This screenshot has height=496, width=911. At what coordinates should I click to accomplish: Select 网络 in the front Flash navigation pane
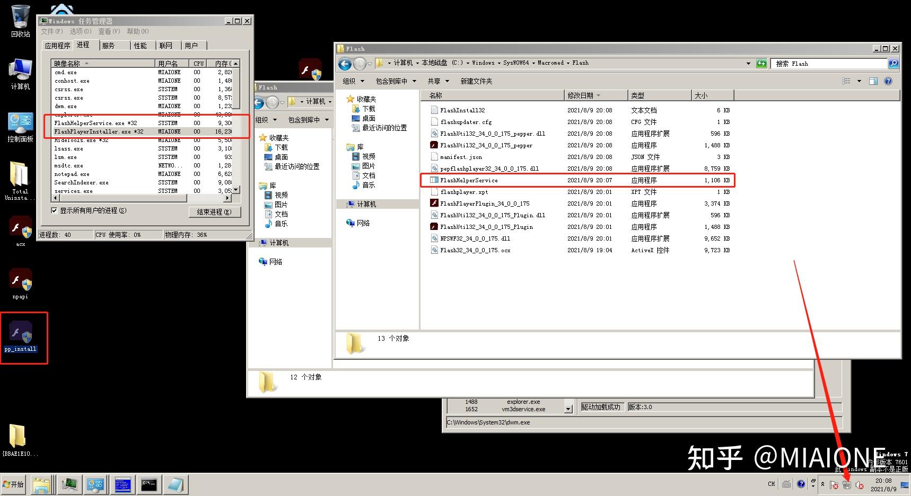click(358, 223)
